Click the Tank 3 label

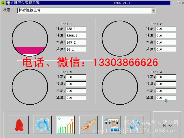coord(66,72)
